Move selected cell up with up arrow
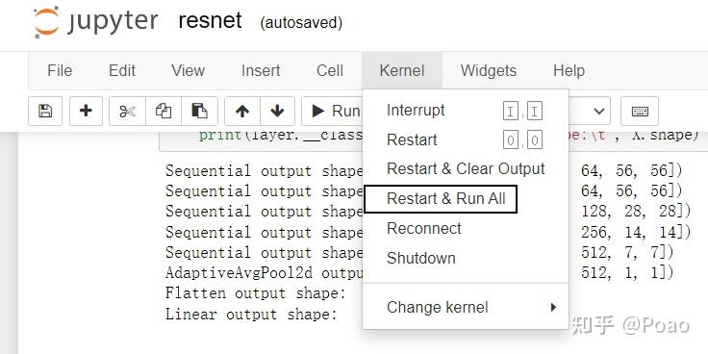This screenshot has height=354, width=708. coord(242,111)
